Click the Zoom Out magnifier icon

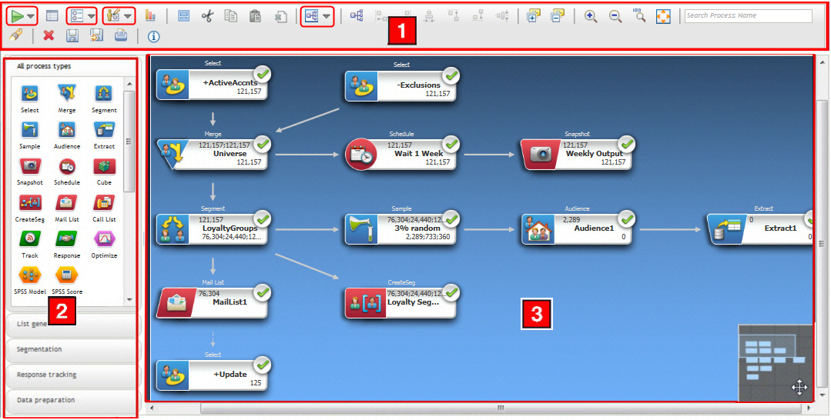pyautogui.click(x=615, y=16)
